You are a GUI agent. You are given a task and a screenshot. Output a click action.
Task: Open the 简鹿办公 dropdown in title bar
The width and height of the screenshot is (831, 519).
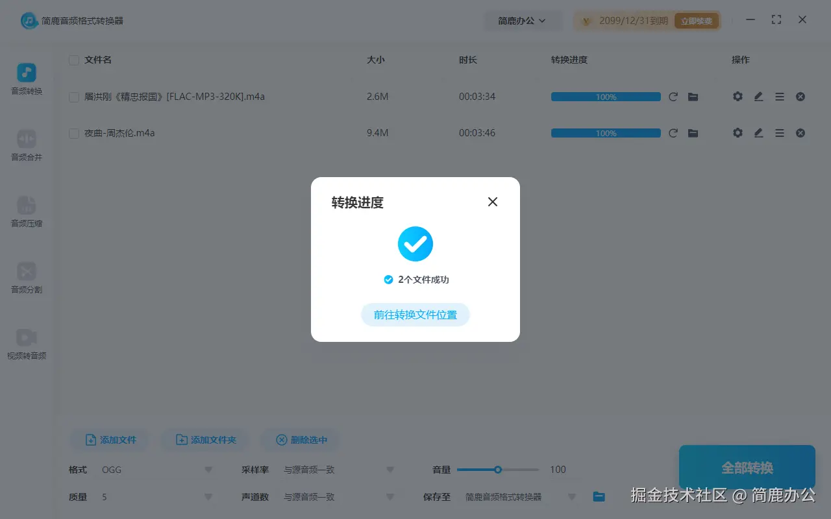tap(522, 21)
